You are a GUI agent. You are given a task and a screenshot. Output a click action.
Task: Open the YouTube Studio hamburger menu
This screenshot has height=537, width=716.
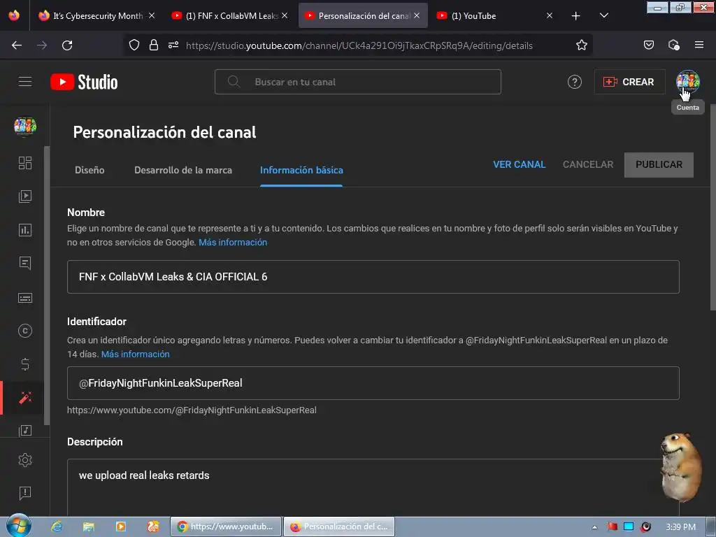[x=25, y=82]
